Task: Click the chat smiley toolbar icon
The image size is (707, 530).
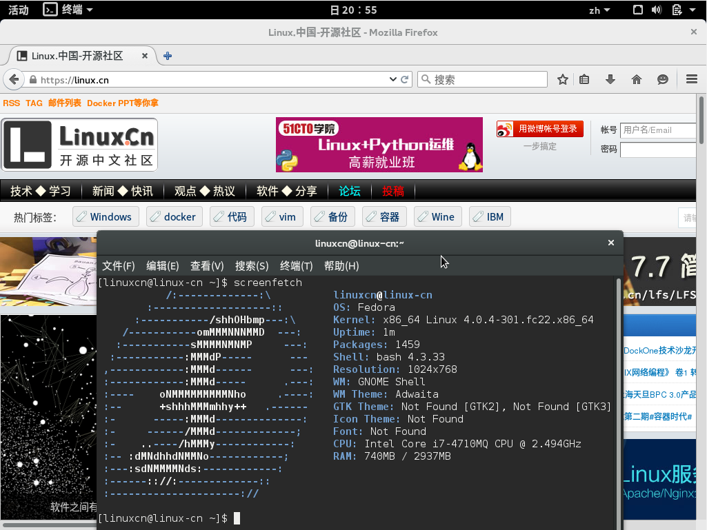Action: tap(663, 79)
